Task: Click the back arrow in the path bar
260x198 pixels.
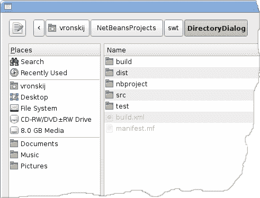Action: point(39,28)
